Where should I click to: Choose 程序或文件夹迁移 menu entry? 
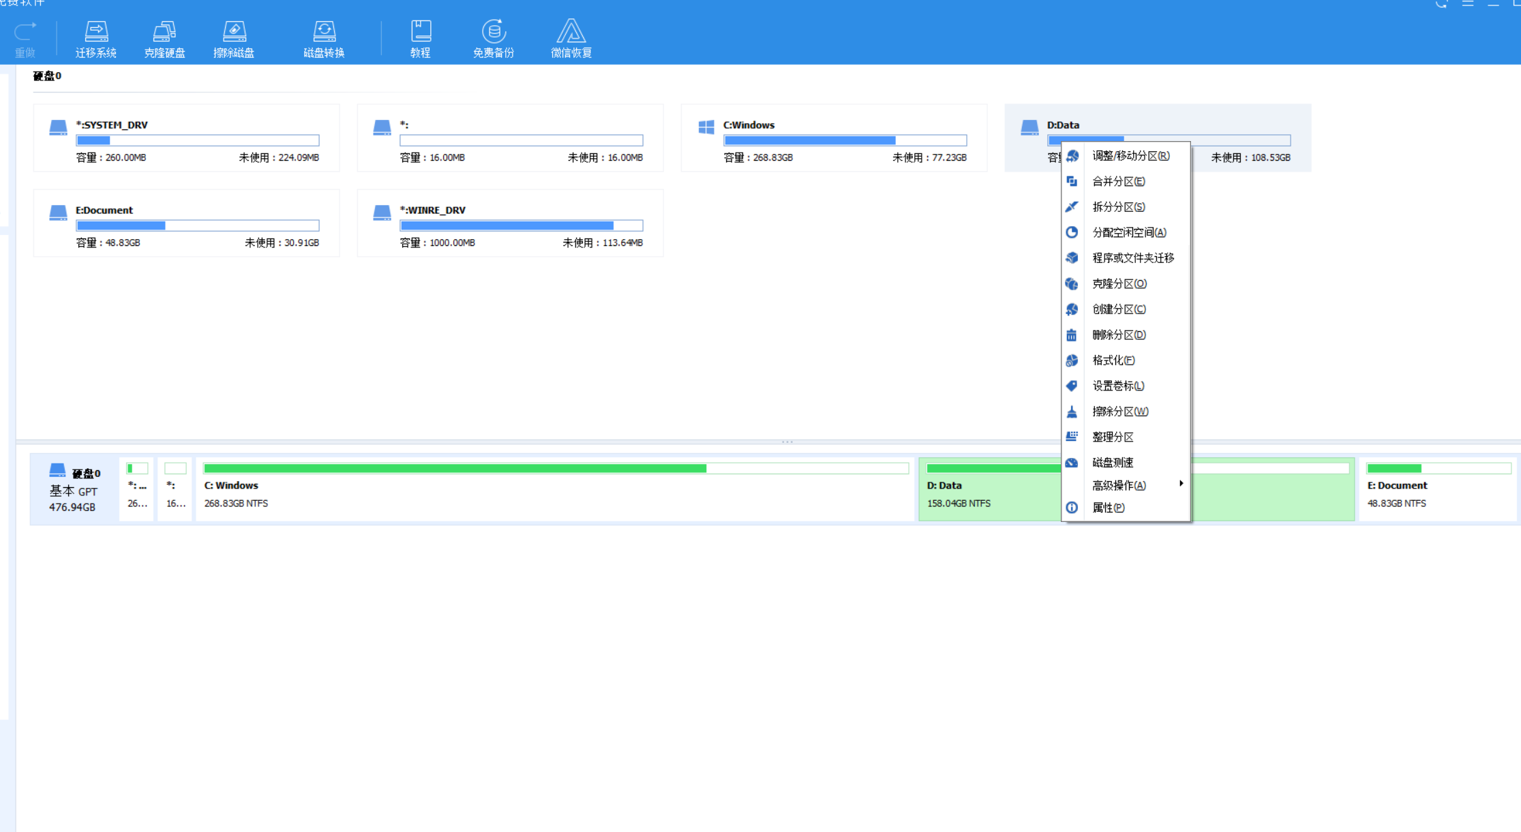pyautogui.click(x=1126, y=258)
